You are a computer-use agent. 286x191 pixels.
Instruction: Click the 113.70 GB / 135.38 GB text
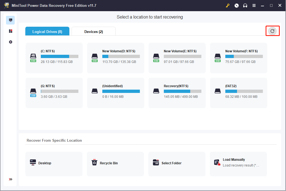pyautogui.click(x=119, y=62)
